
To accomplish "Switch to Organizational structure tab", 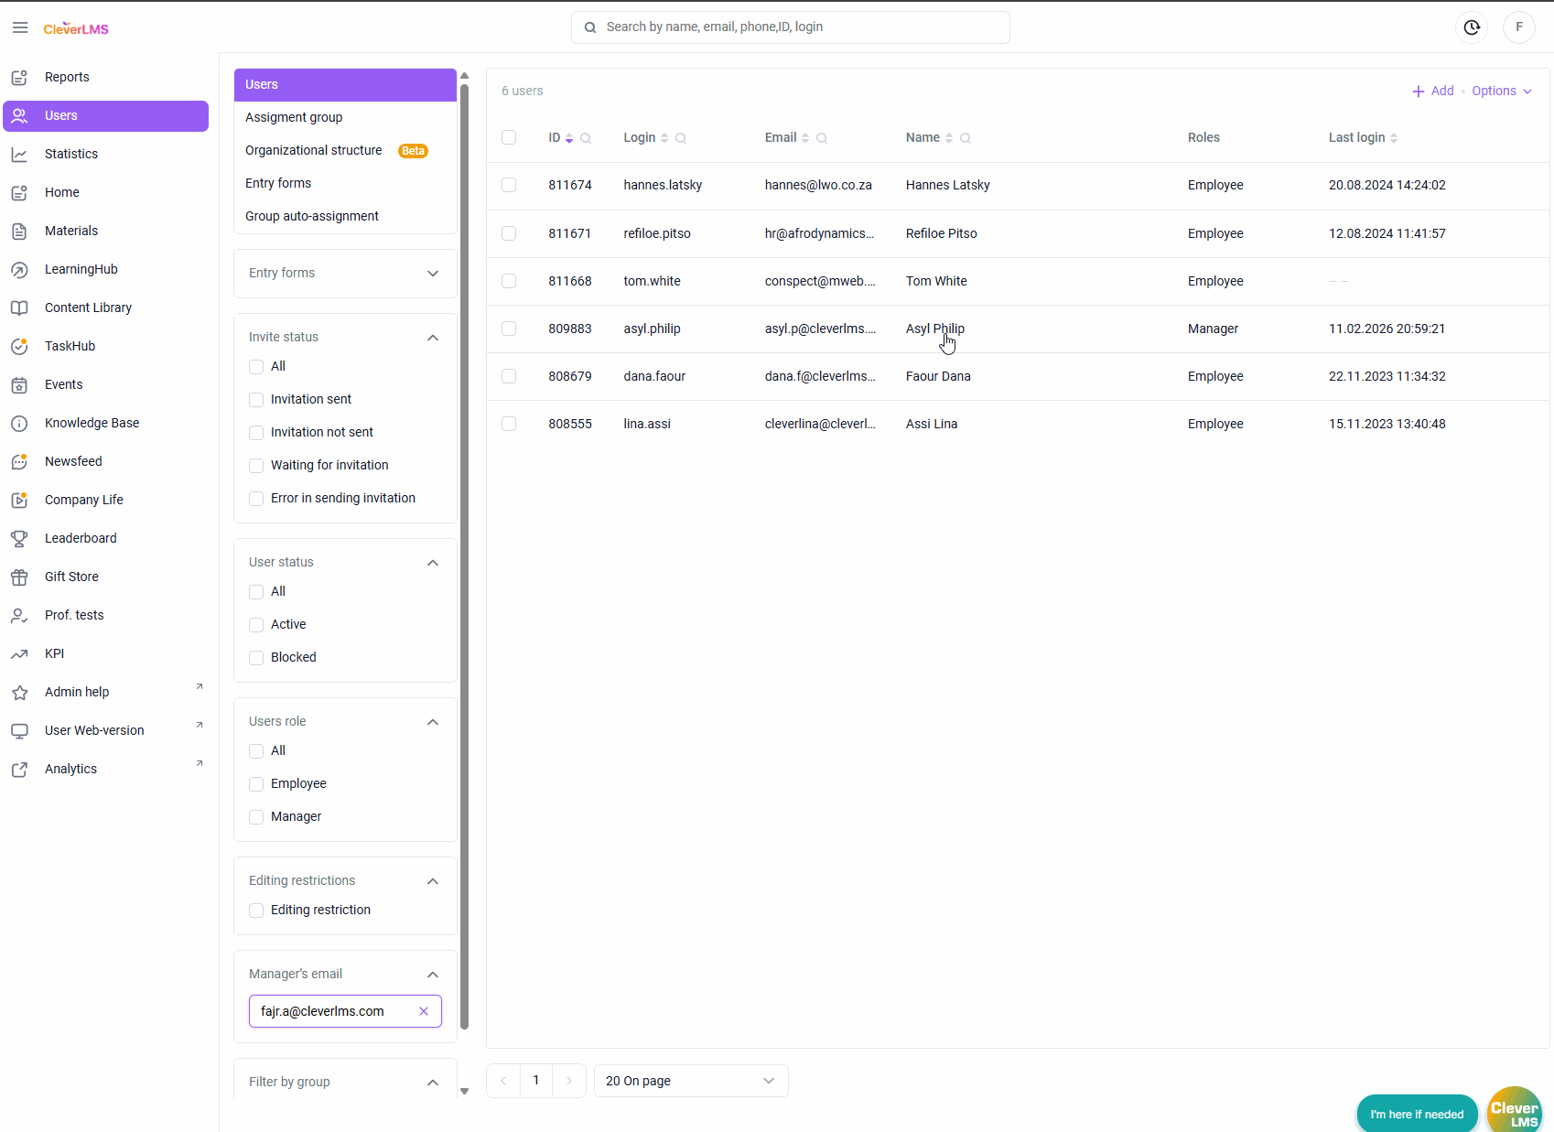I will coord(314,150).
